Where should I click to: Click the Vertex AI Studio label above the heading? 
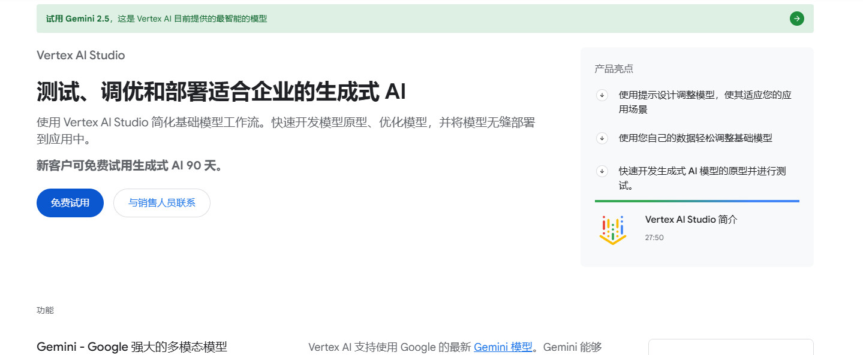(80, 55)
